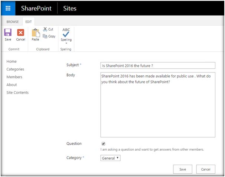Click the Cut scissors icon
This screenshot has height=177, width=225.
45,29
